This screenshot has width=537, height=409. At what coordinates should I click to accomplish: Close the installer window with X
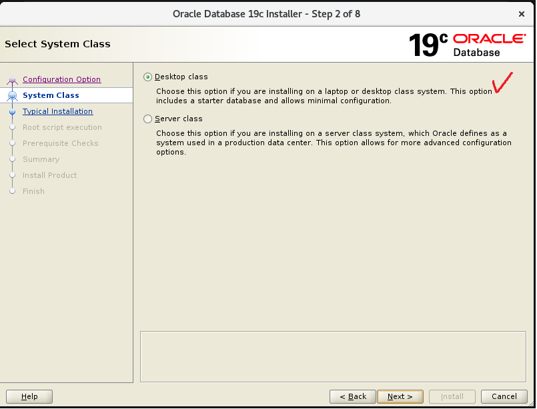pyautogui.click(x=522, y=14)
